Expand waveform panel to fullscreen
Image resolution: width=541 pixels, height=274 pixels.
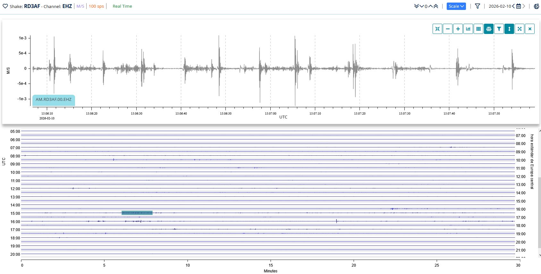[x=520, y=29]
